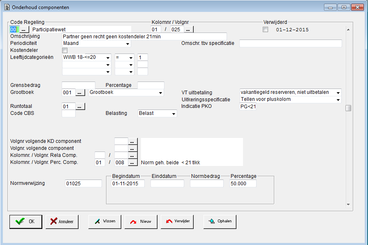This screenshot has height=245, width=368.
Task: Click the text 'Norm geh. beide < 21 tlkk'
Action: point(170,163)
